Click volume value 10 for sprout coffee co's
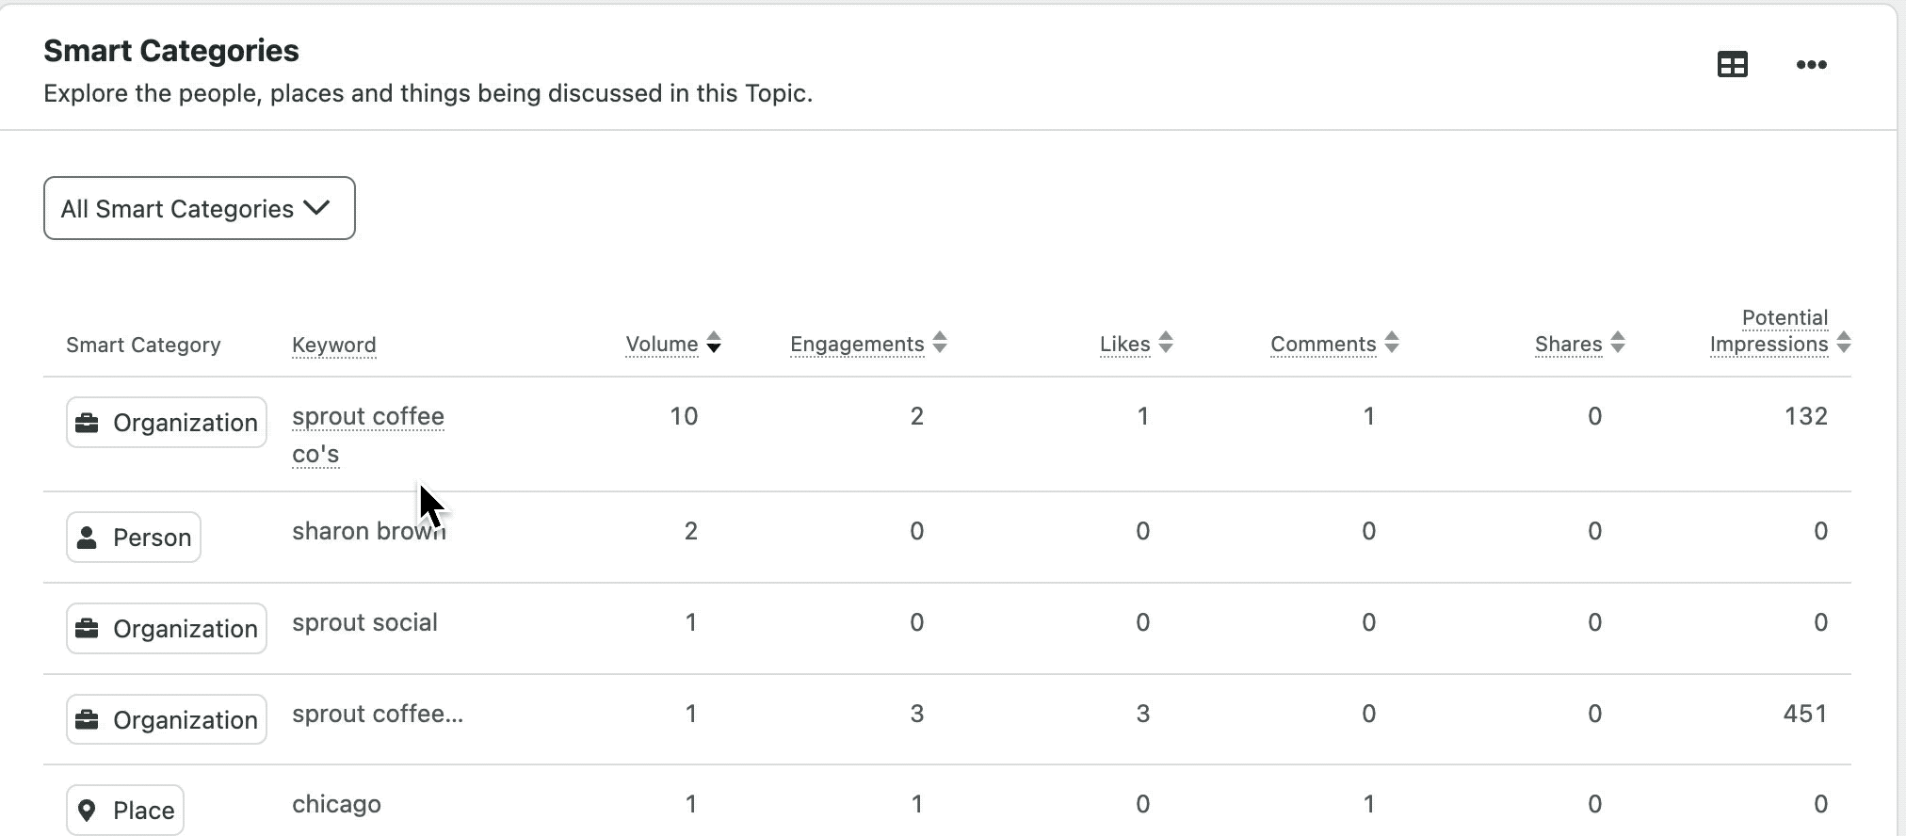 click(x=684, y=416)
